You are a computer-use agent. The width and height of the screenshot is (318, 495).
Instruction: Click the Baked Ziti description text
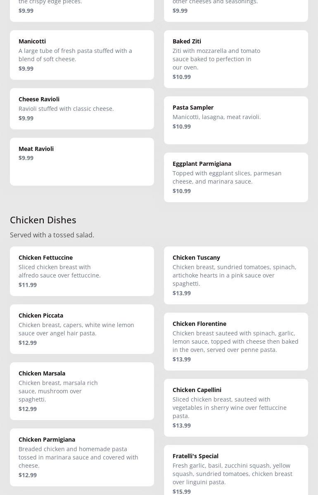click(x=216, y=59)
